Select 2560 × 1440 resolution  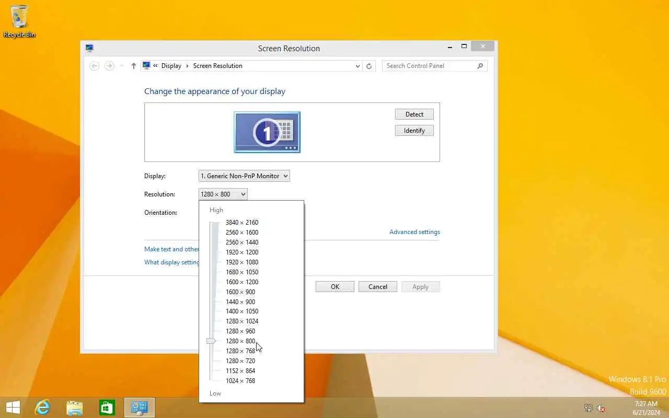pyautogui.click(x=242, y=242)
